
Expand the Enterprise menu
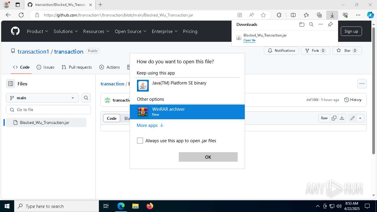pos(165,31)
